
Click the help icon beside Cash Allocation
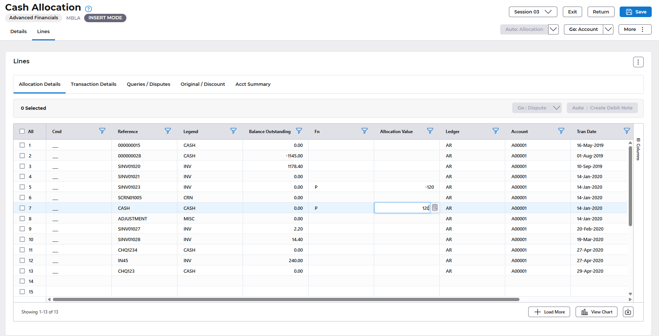(x=89, y=9)
